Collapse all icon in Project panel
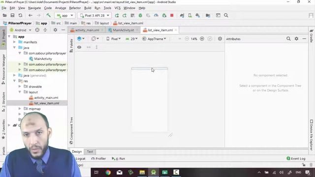 45,30
